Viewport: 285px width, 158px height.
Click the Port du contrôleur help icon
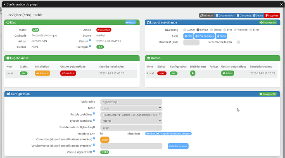94,113
